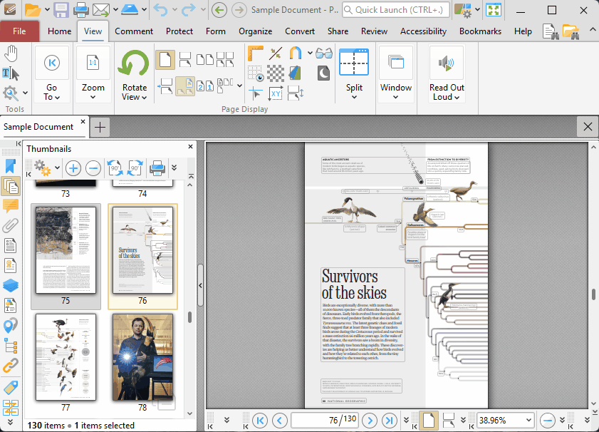The image size is (599, 432).
Task: Toggle Single Page layout in ribbon
Action: pos(165,59)
